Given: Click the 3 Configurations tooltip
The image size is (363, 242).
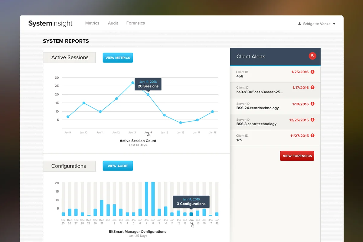Looking at the screenshot, I should (191, 202).
